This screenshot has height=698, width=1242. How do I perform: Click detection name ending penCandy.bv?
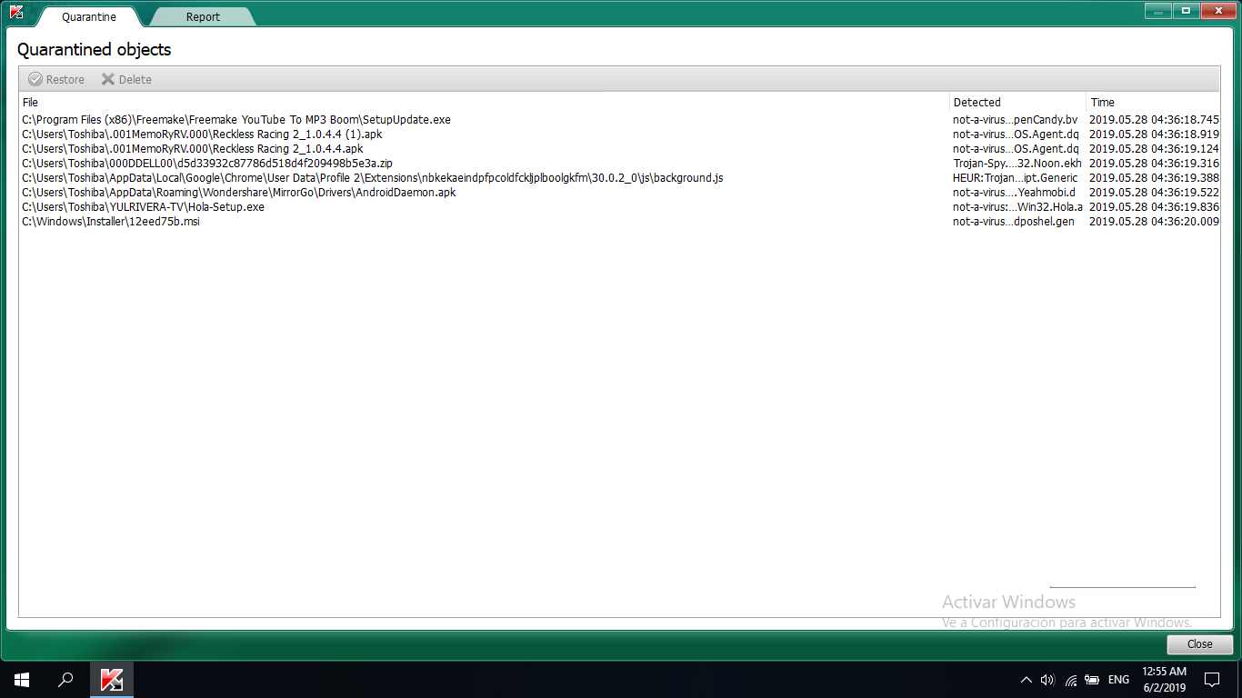tap(1016, 120)
